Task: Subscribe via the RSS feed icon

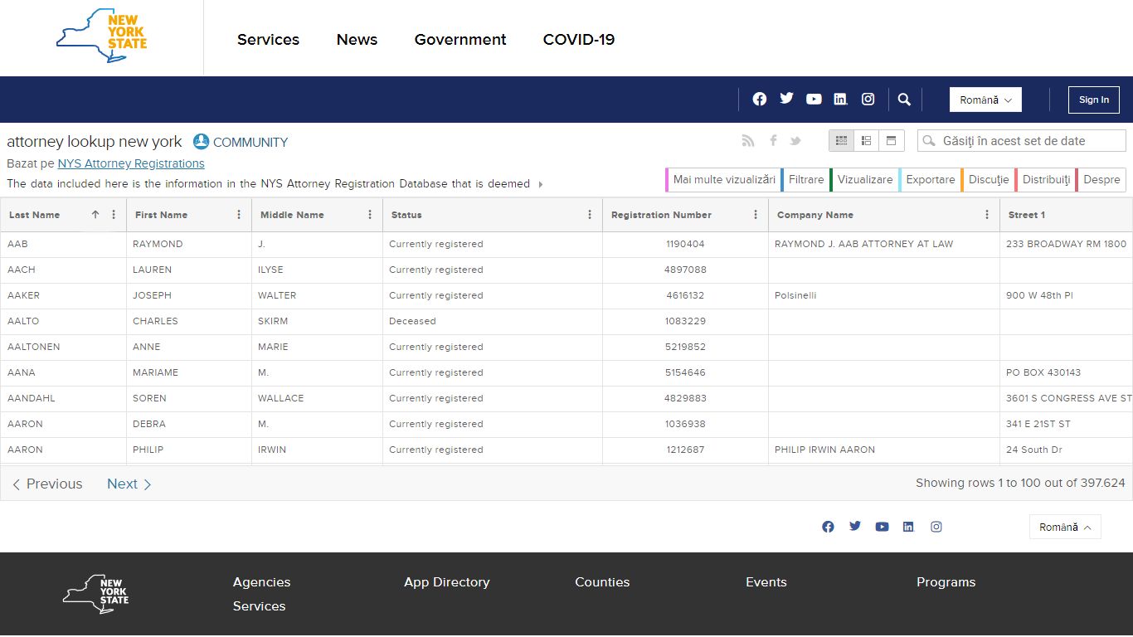Action: pos(748,141)
